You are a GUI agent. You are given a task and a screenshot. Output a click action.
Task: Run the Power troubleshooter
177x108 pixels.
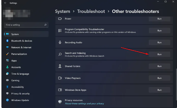click(x=159, y=19)
